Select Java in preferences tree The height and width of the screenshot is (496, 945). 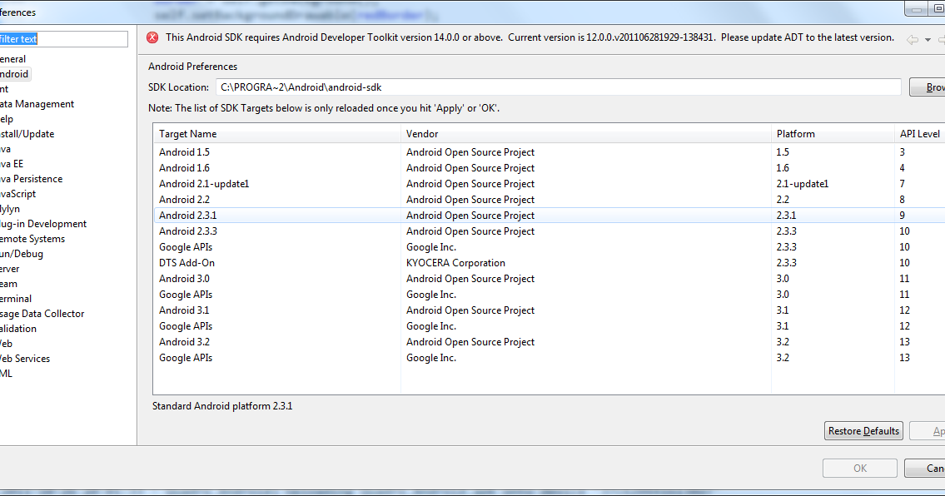click(x=6, y=149)
